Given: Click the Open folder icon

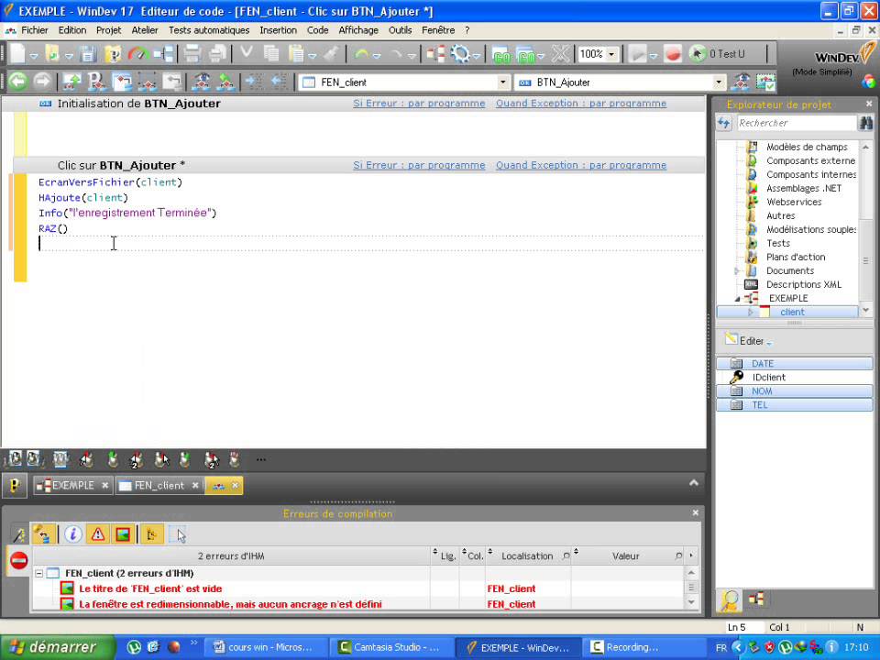Looking at the screenshot, I should coord(52,54).
